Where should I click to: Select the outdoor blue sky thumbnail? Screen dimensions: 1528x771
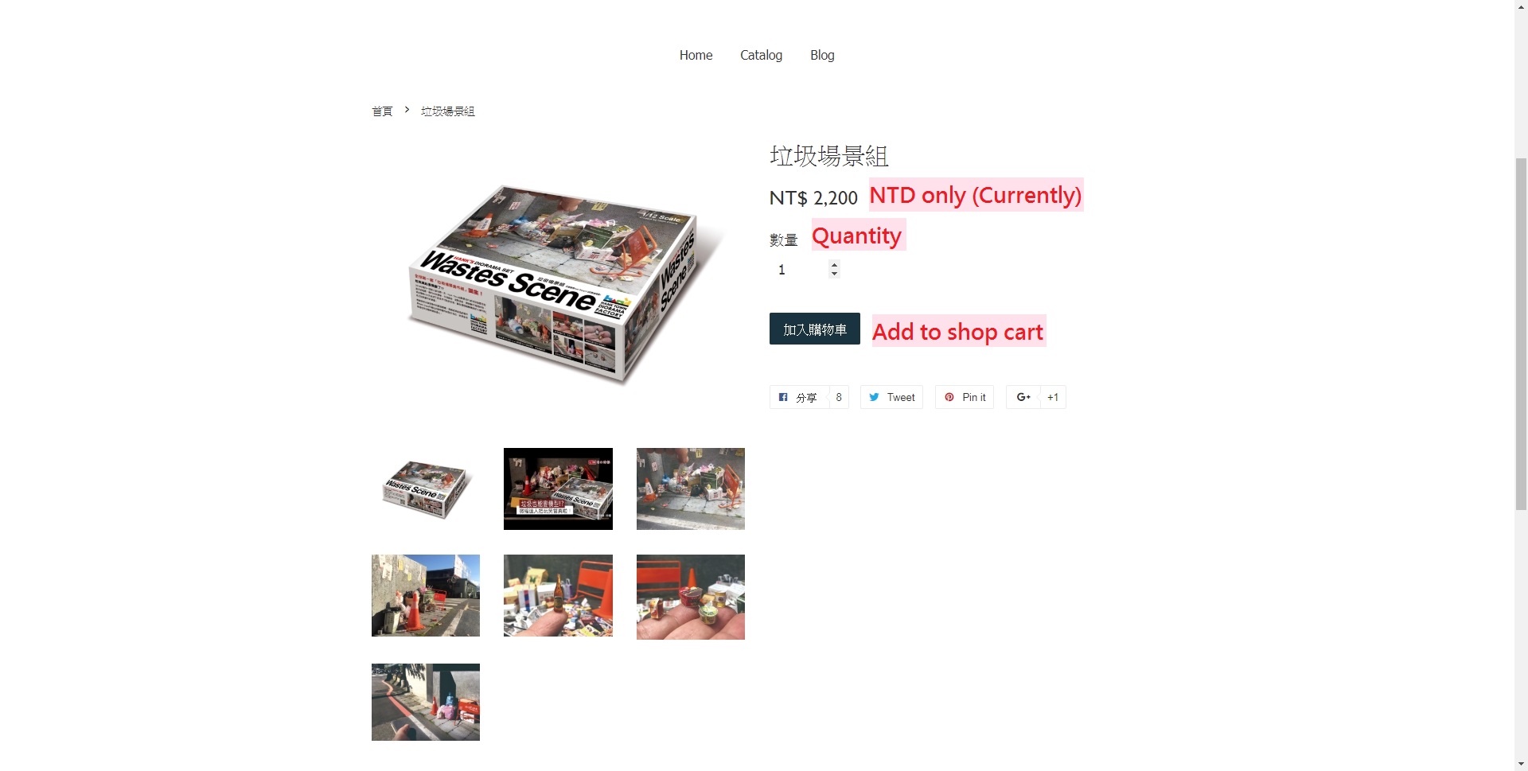tap(426, 595)
